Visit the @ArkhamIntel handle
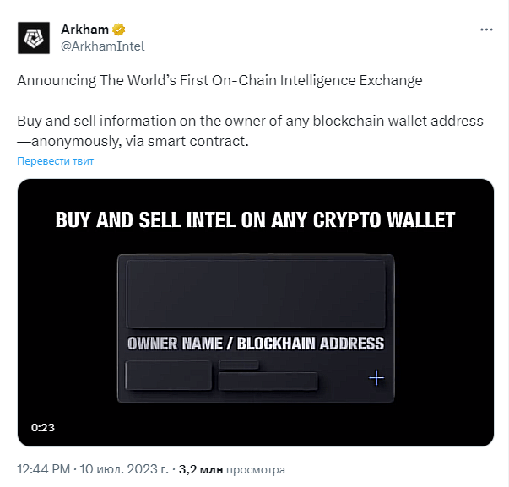 (103, 46)
